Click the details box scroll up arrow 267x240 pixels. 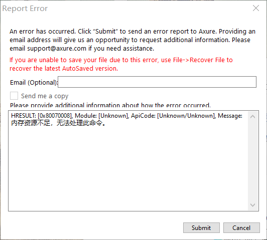(253, 117)
